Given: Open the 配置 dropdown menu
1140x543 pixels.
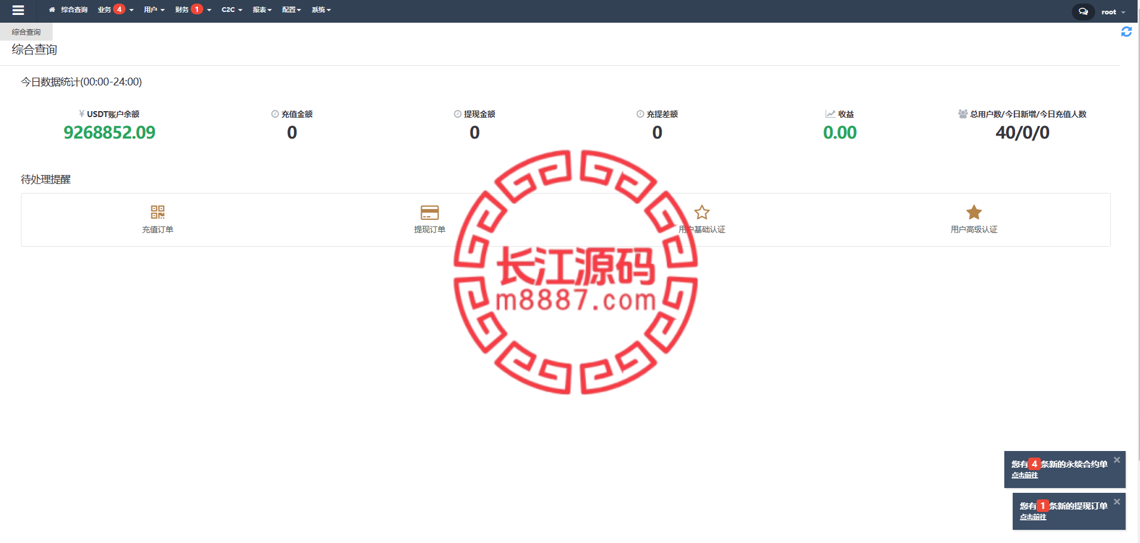Looking at the screenshot, I should pyautogui.click(x=291, y=10).
